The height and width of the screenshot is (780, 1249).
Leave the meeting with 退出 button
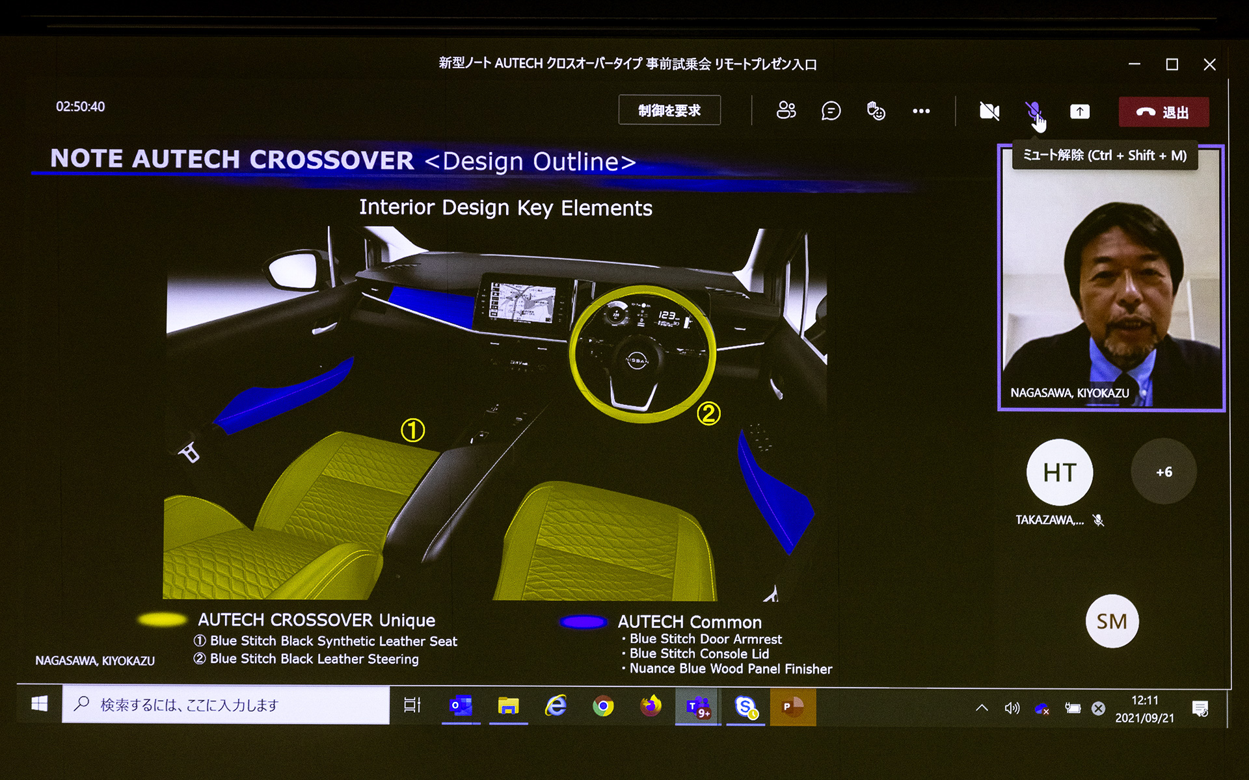click(x=1163, y=112)
